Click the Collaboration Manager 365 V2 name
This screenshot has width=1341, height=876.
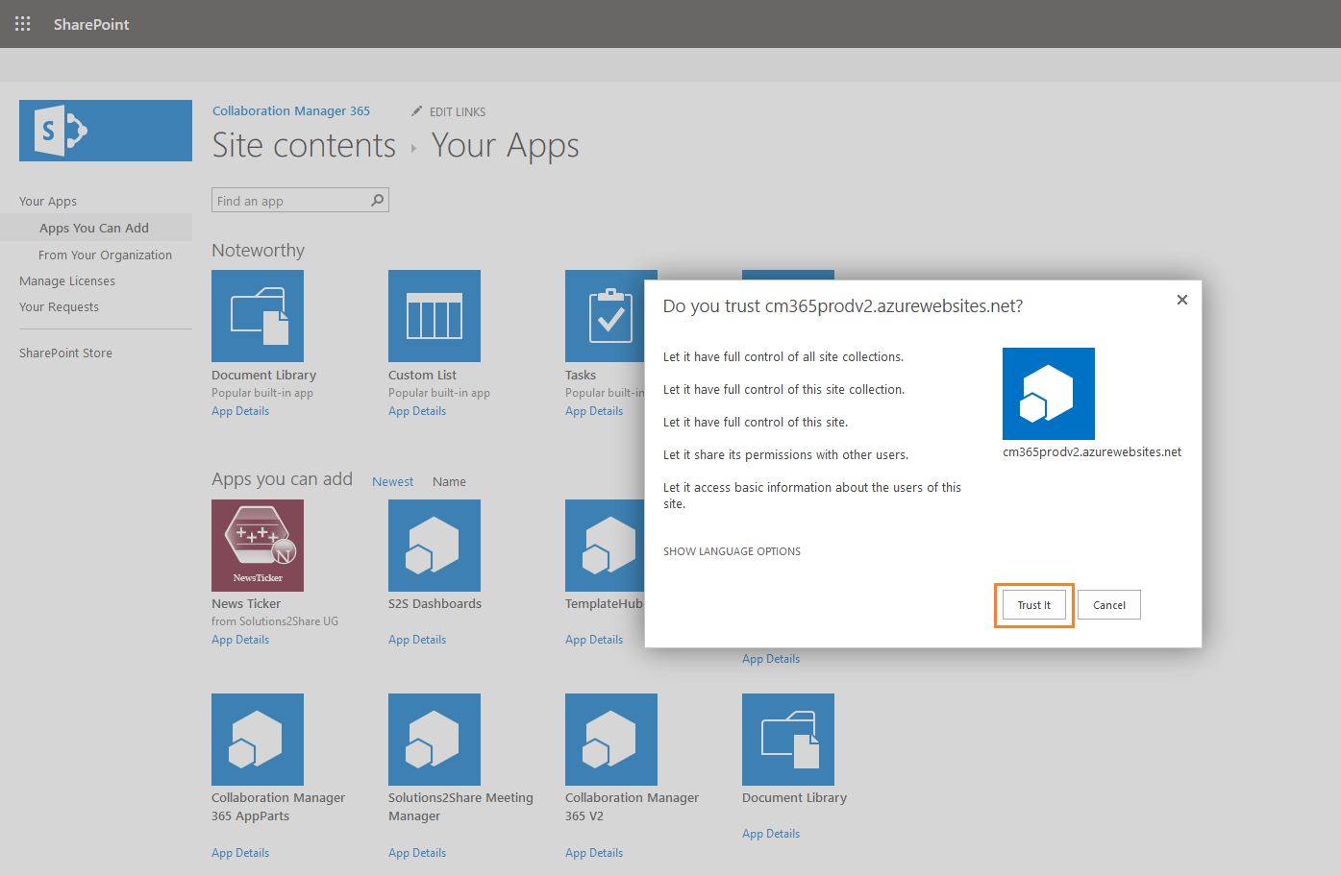(x=632, y=807)
